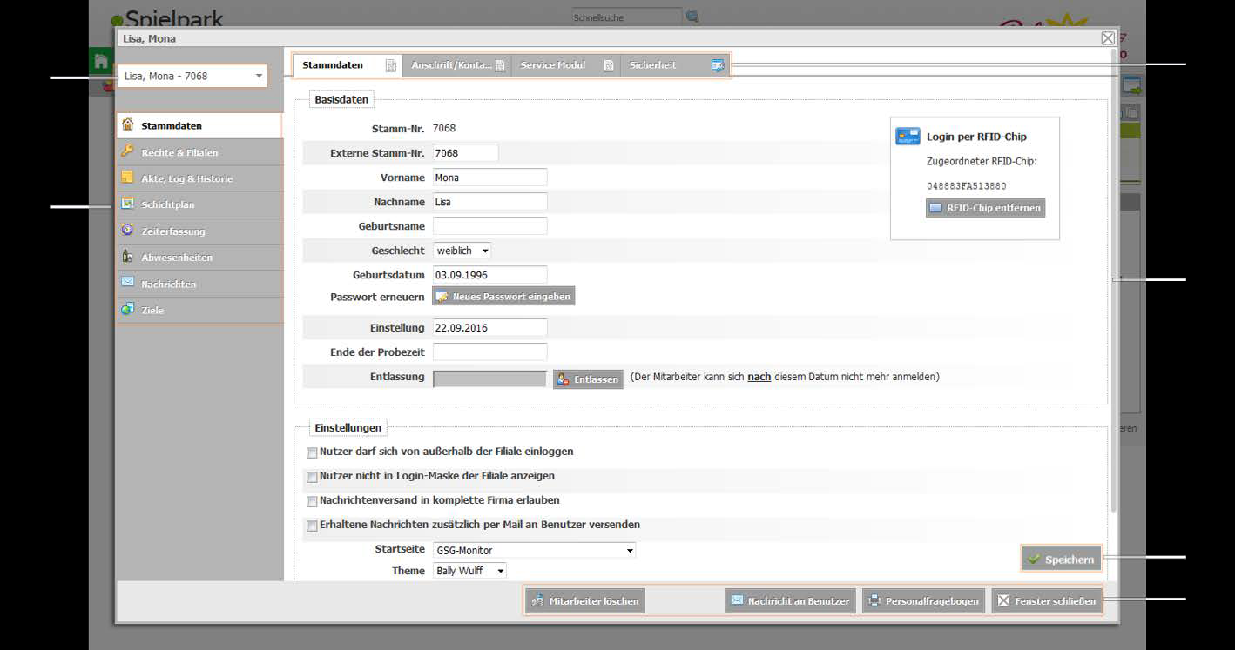Click Nachricht an Benutzer button
Image resolution: width=1235 pixels, height=650 pixels.
(790, 601)
